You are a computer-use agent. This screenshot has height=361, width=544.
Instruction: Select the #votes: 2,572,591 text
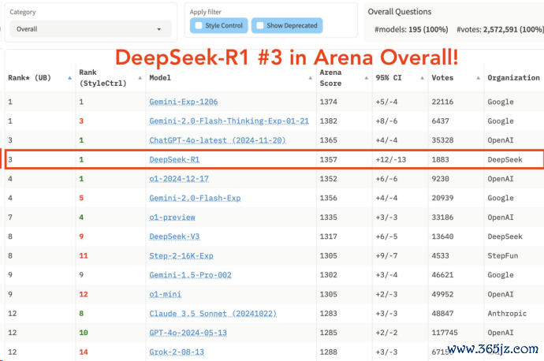[x=500, y=29]
